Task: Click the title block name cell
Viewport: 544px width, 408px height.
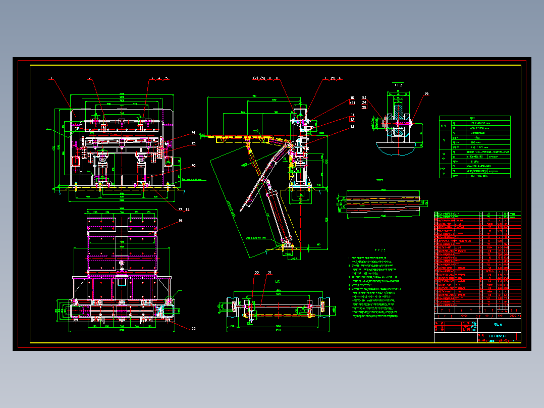Action: click(498, 325)
